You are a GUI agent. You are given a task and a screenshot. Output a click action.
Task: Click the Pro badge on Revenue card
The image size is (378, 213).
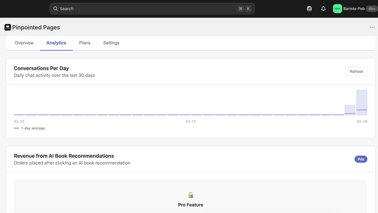[x=361, y=159]
